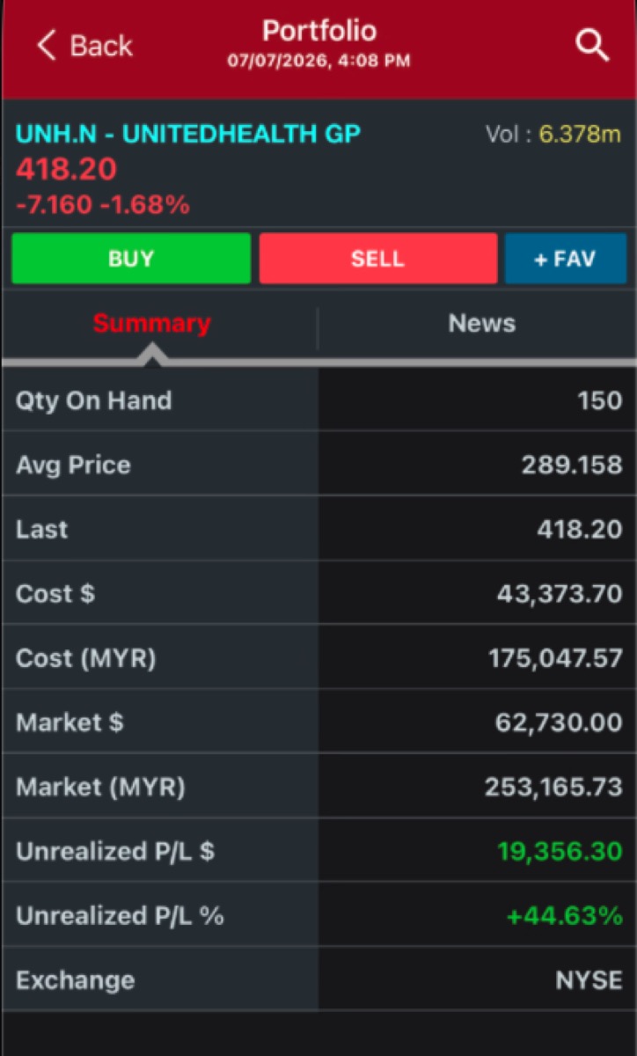
Task: Select the Last row label
Action: (41, 529)
